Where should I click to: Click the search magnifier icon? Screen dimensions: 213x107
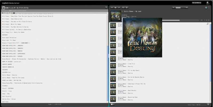[x=106, y=7]
